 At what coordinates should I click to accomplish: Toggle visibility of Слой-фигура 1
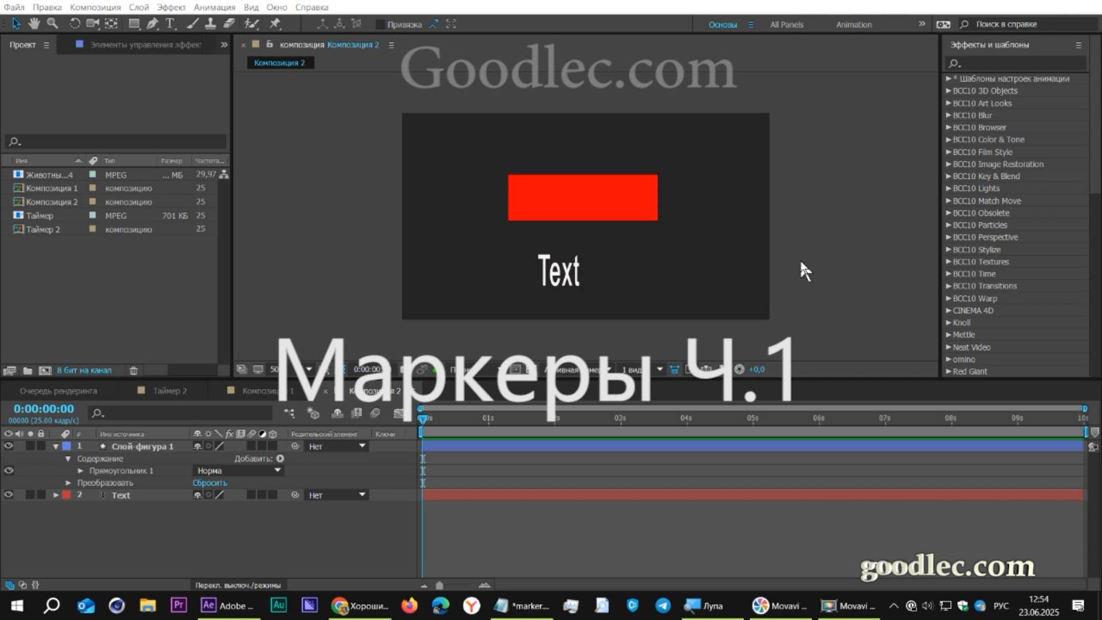(9, 446)
